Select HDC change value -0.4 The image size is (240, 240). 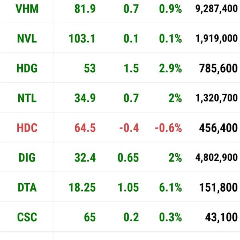pyautogui.click(x=129, y=128)
